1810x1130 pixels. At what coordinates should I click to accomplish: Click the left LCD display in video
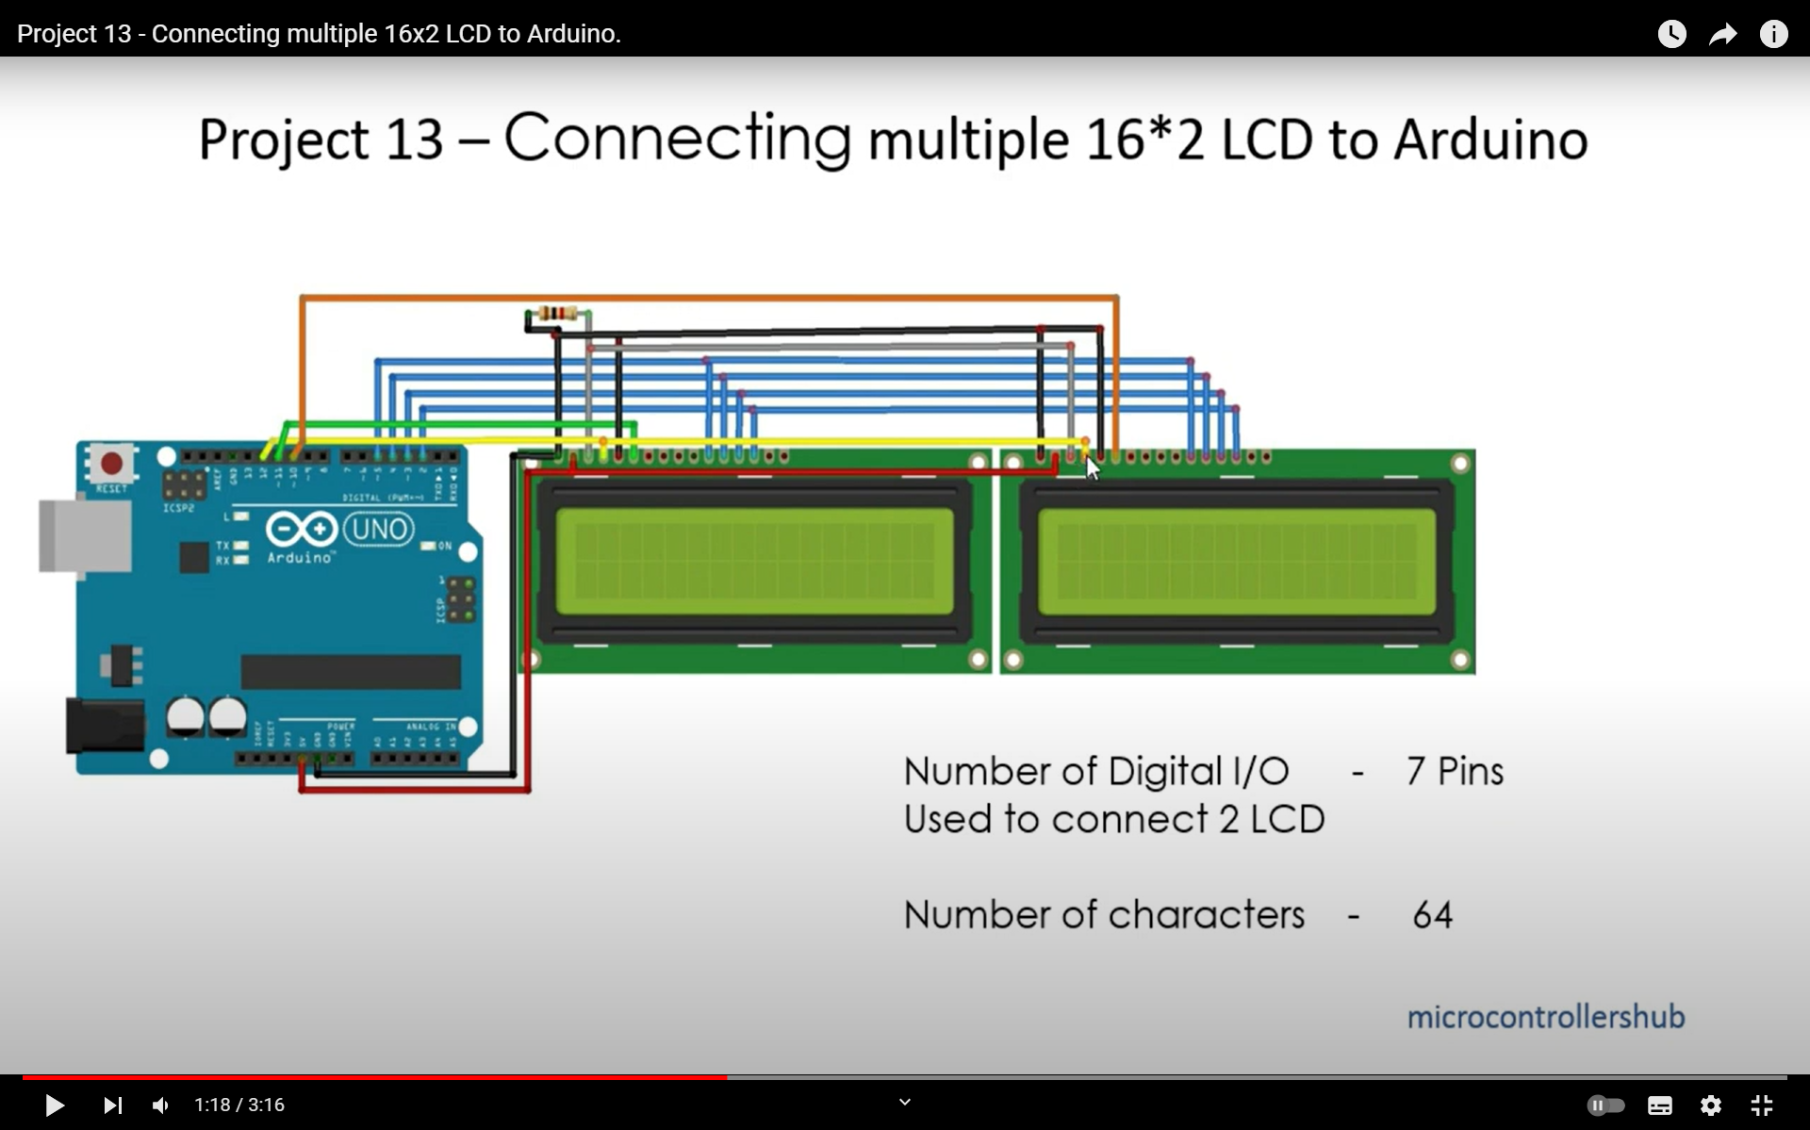[x=754, y=562]
